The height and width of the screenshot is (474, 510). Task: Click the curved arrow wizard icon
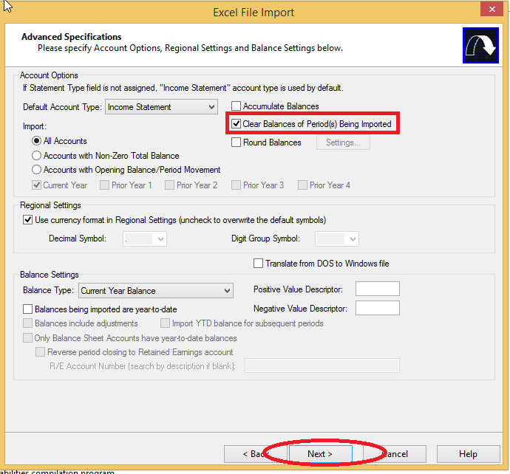tap(480, 45)
